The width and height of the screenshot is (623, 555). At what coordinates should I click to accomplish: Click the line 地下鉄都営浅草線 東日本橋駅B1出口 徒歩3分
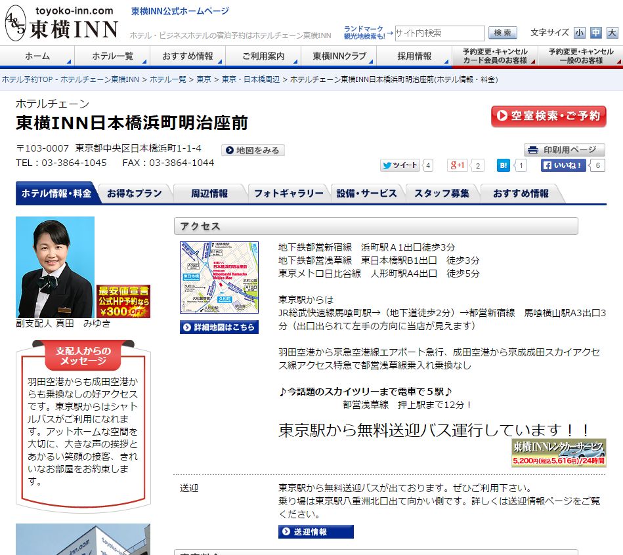pos(379,260)
